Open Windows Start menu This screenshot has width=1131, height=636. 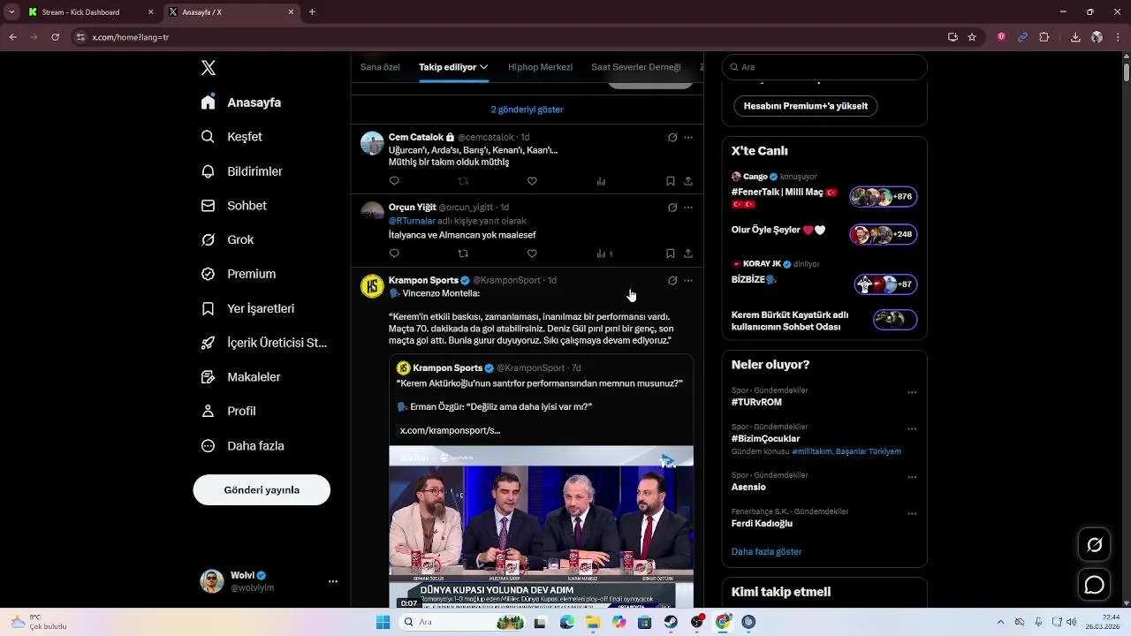[383, 622]
